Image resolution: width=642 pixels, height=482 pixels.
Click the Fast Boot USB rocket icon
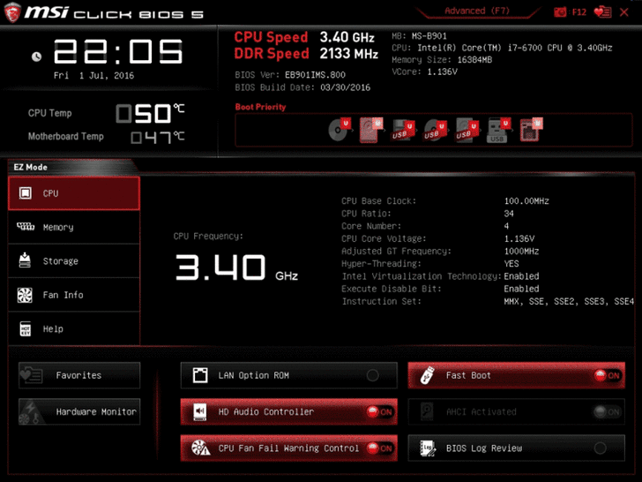[x=428, y=375]
